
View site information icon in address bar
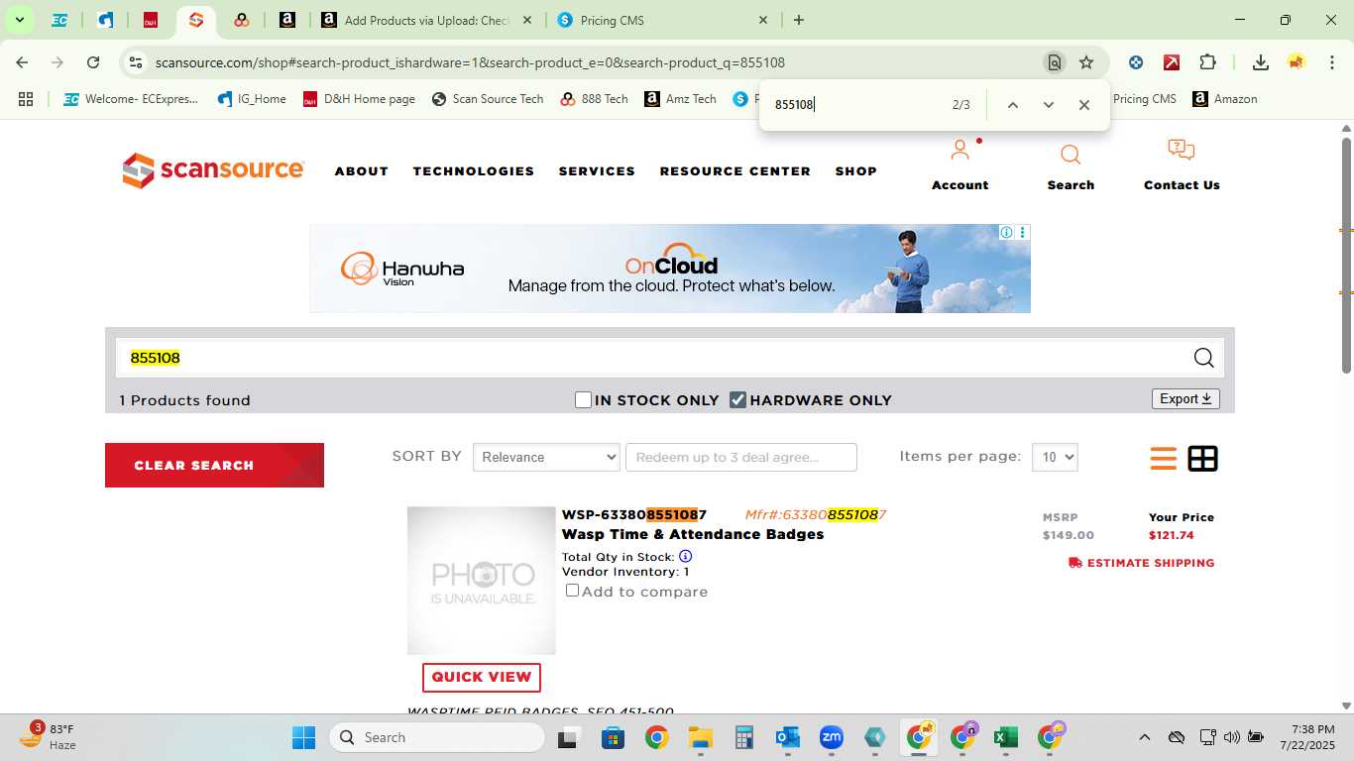136,62
